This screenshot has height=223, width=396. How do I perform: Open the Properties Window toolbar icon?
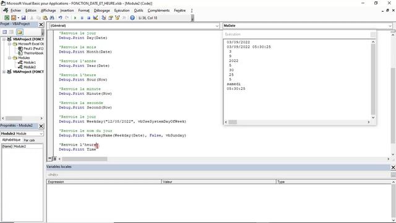[110, 18]
